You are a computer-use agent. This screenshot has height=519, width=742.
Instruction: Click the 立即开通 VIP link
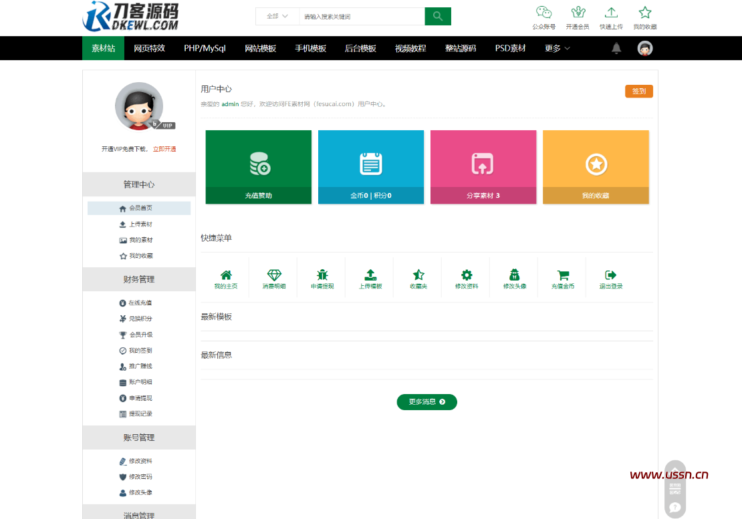164,149
